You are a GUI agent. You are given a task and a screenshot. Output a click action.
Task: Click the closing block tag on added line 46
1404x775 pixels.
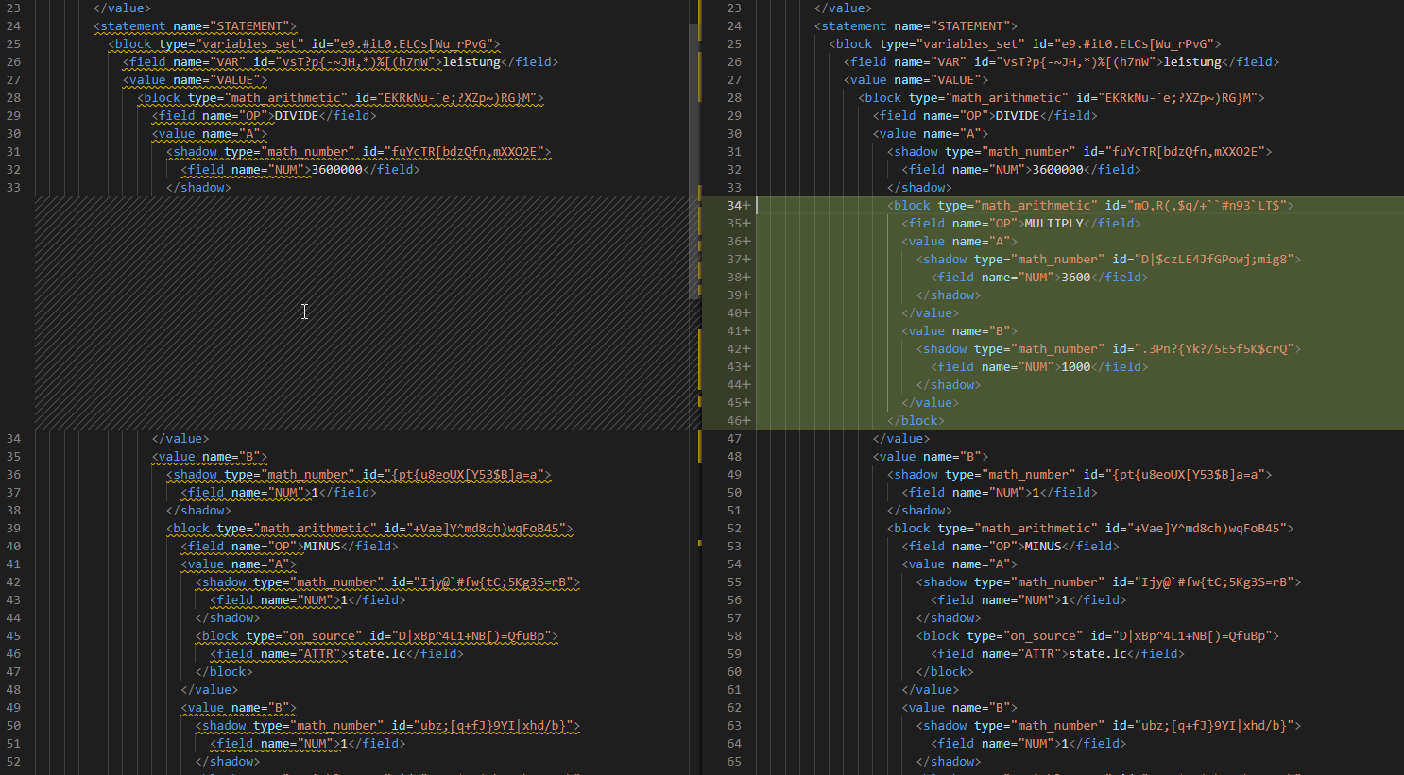click(916, 421)
